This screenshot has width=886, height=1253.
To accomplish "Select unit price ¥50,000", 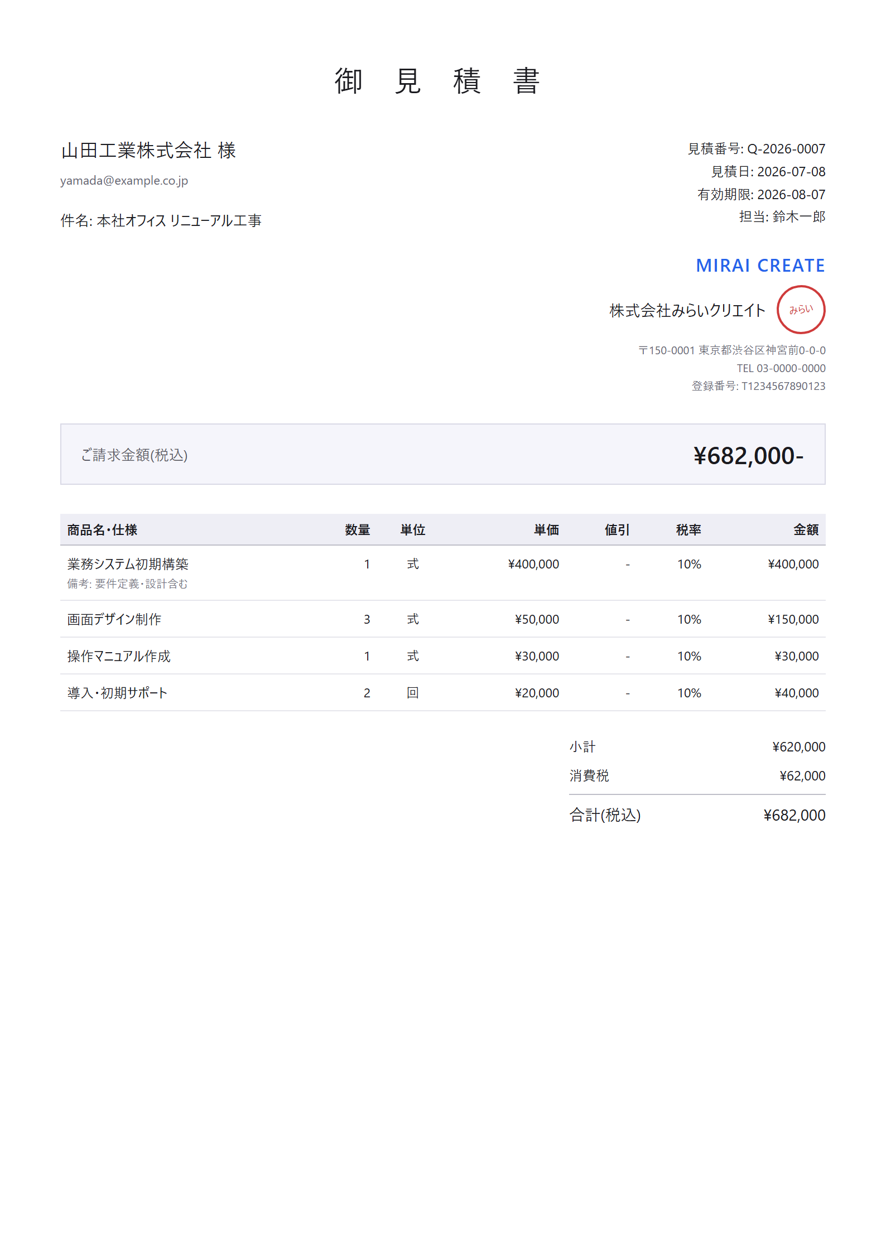I will tap(537, 619).
